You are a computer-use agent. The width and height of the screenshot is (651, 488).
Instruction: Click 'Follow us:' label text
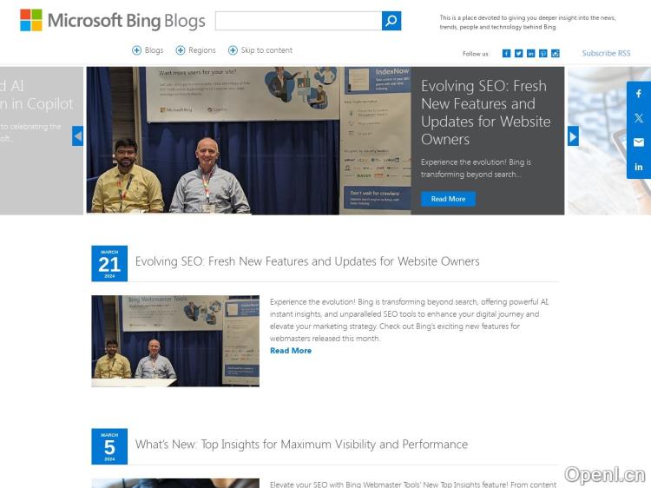click(x=476, y=54)
